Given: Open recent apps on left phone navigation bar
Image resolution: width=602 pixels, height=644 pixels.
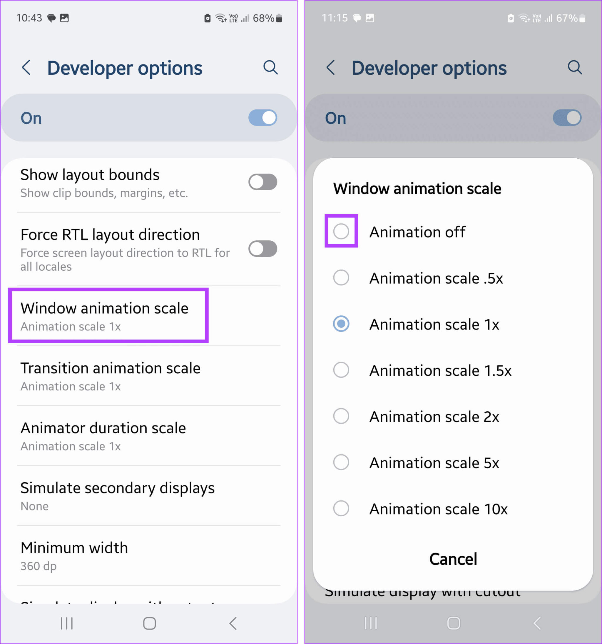Looking at the screenshot, I should point(67,623).
